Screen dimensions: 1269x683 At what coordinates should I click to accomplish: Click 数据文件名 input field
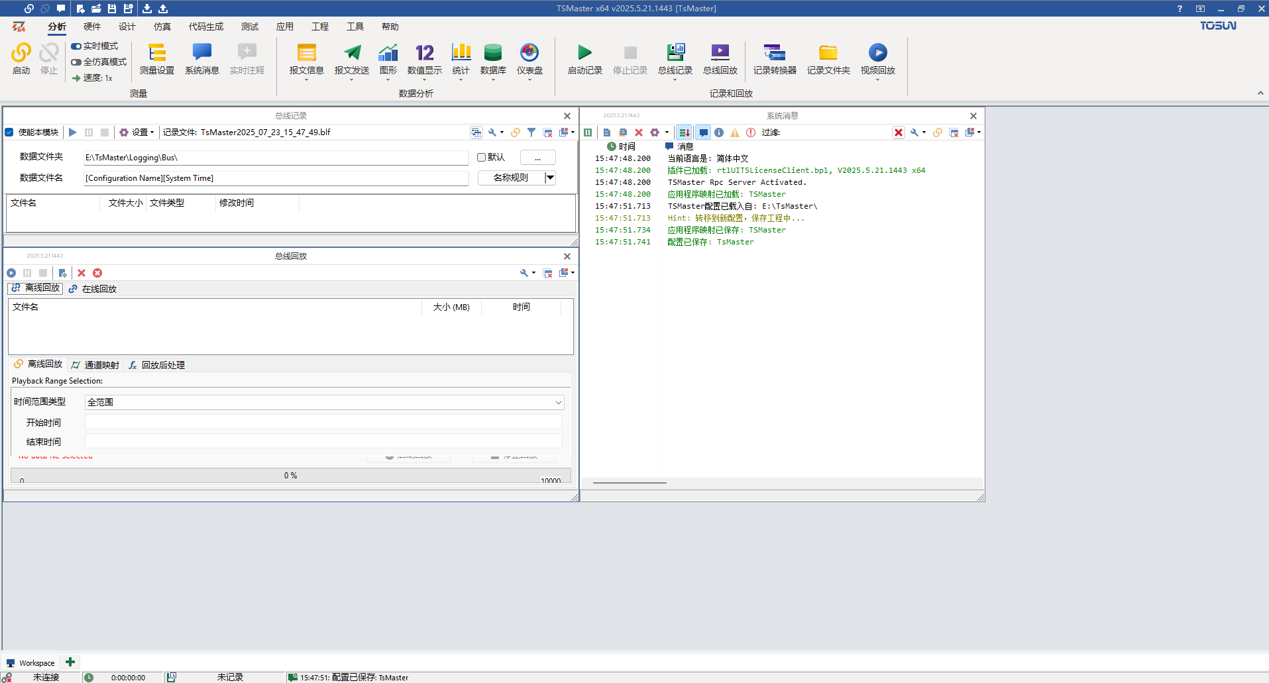[x=276, y=178]
